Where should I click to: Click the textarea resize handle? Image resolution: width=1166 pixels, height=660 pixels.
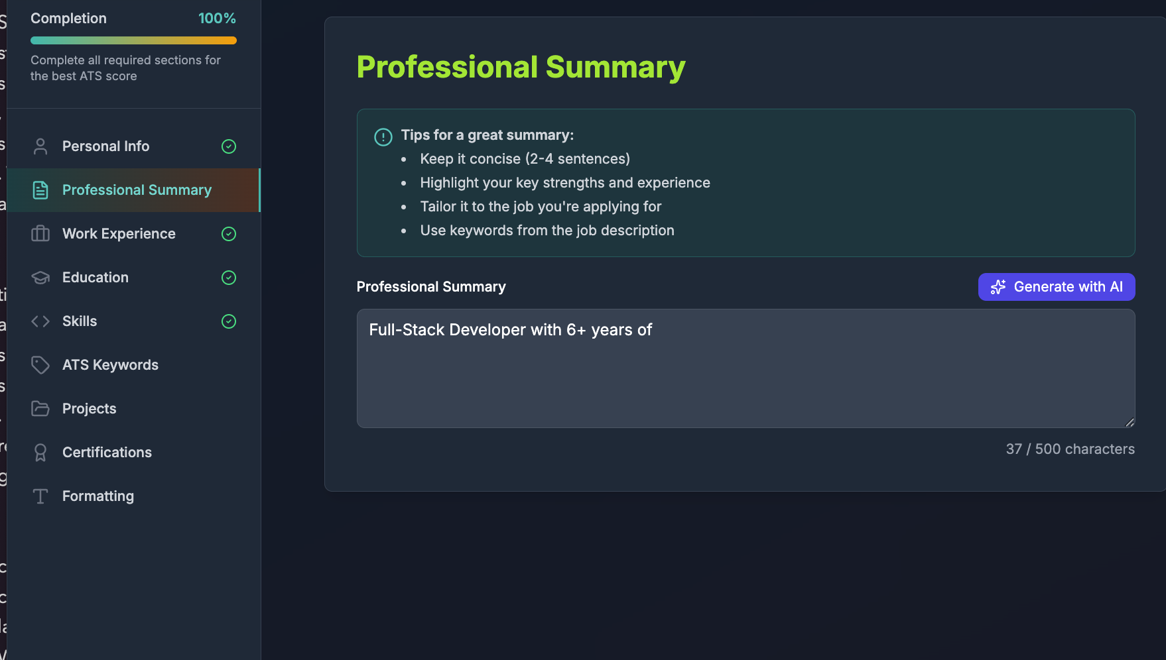point(1130,422)
